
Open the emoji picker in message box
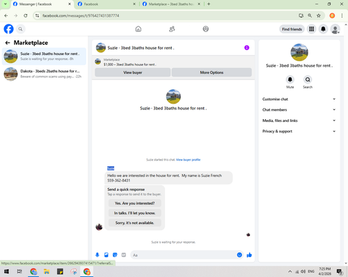239,255
